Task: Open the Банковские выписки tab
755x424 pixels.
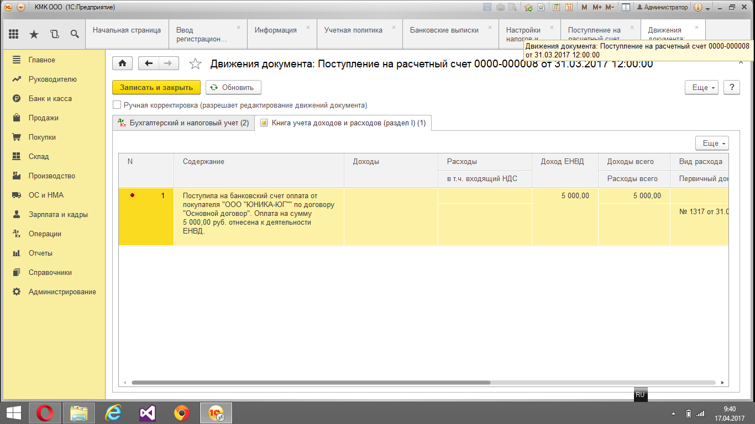Action: point(444,30)
